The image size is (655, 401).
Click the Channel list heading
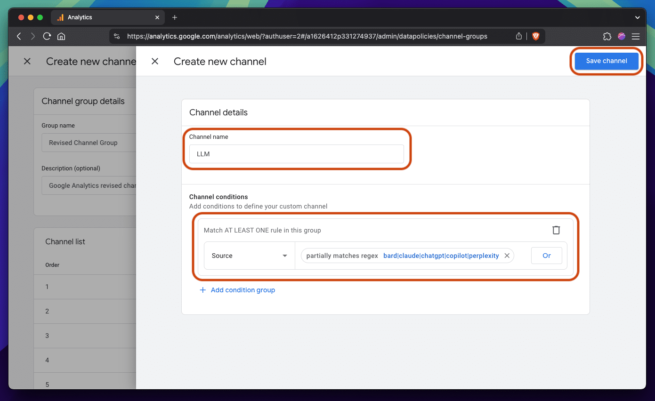click(x=65, y=241)
